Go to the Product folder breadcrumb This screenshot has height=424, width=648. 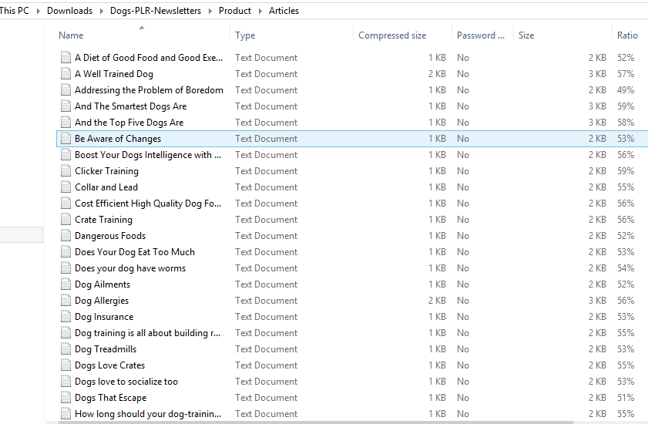(x=235, y=11)
